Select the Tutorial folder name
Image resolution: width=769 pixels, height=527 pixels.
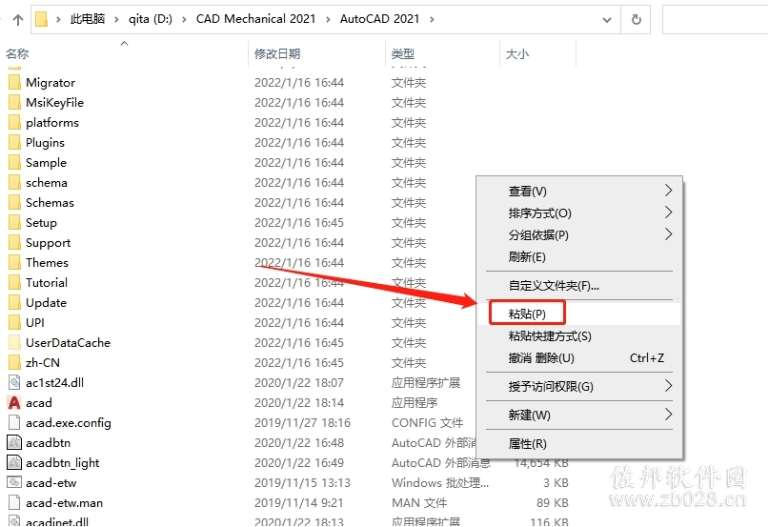click(47, 283)
